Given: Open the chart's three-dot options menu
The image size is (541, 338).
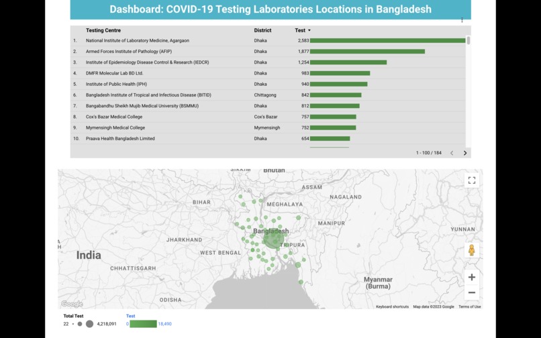Looking at the screenshot, I should (x=462, y=20).
